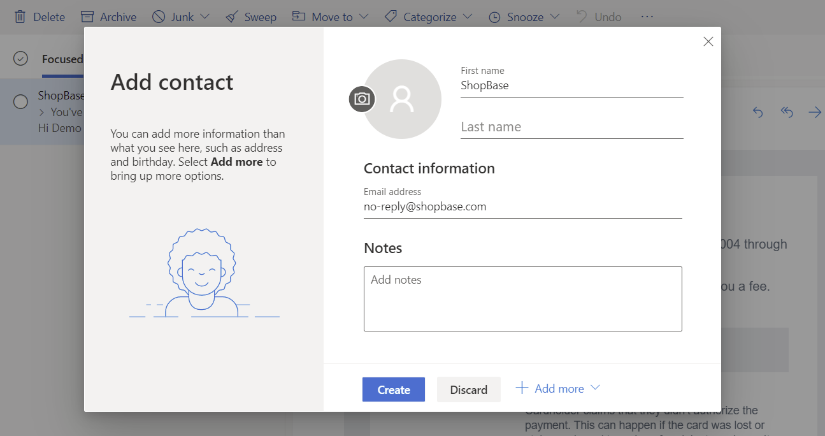
Task: Create the new contact
Action: (394, 389)
